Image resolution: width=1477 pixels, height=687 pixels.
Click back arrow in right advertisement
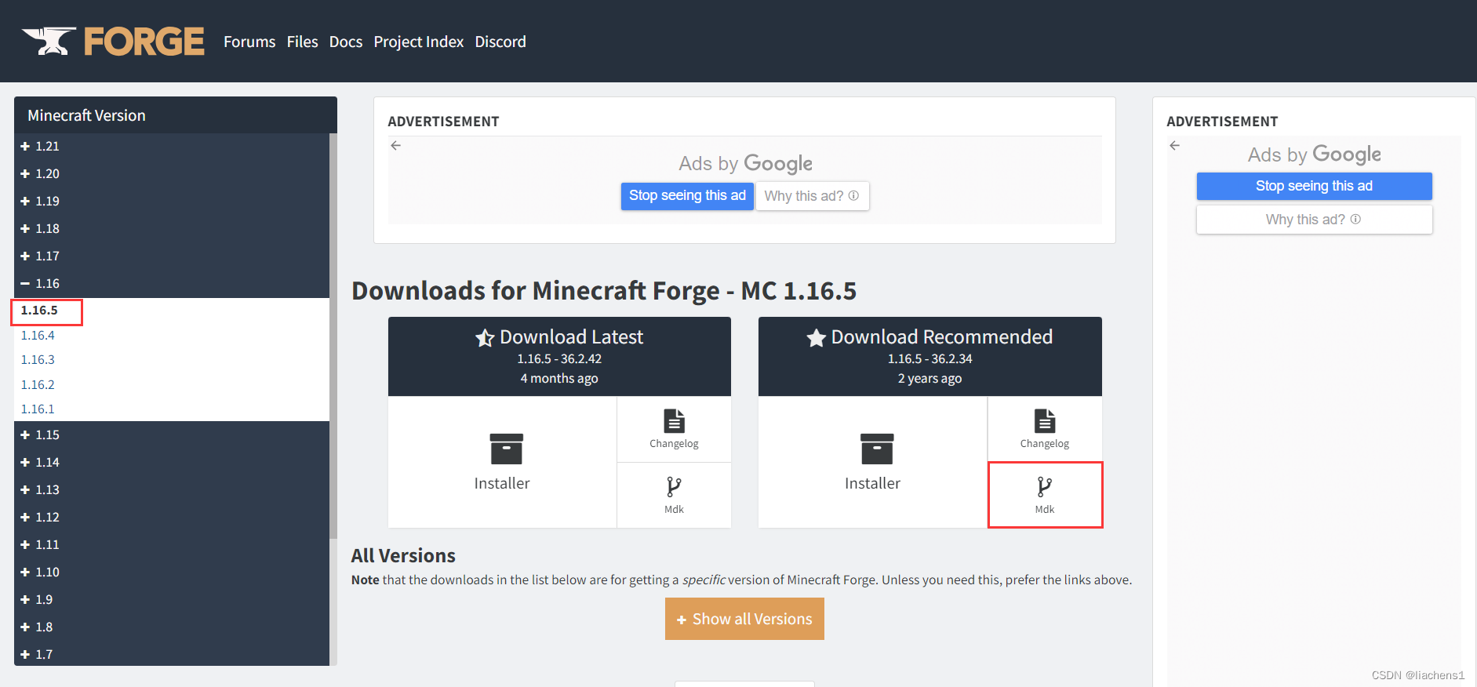(1174, 145)
